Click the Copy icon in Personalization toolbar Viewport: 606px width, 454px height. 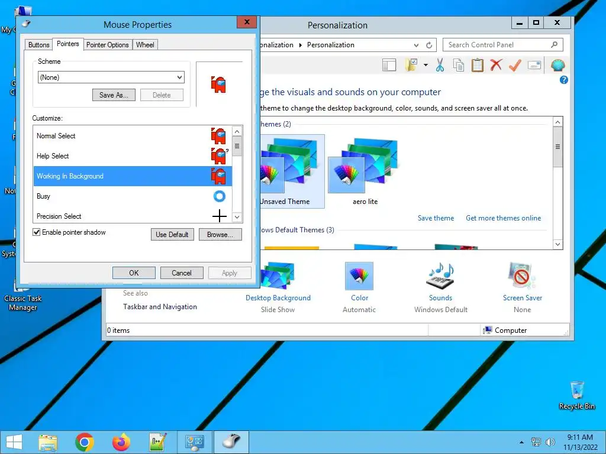(459, 65)
